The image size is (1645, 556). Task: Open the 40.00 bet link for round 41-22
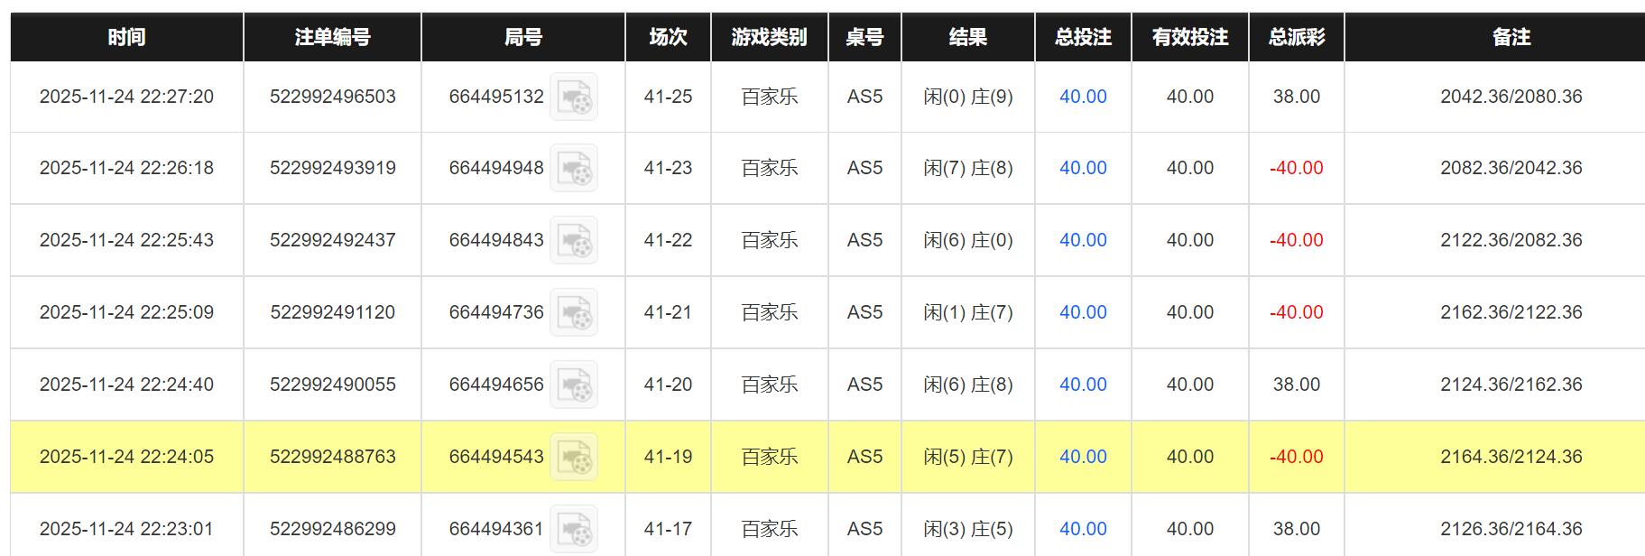pyautogui.click(x=1081, y=240)
